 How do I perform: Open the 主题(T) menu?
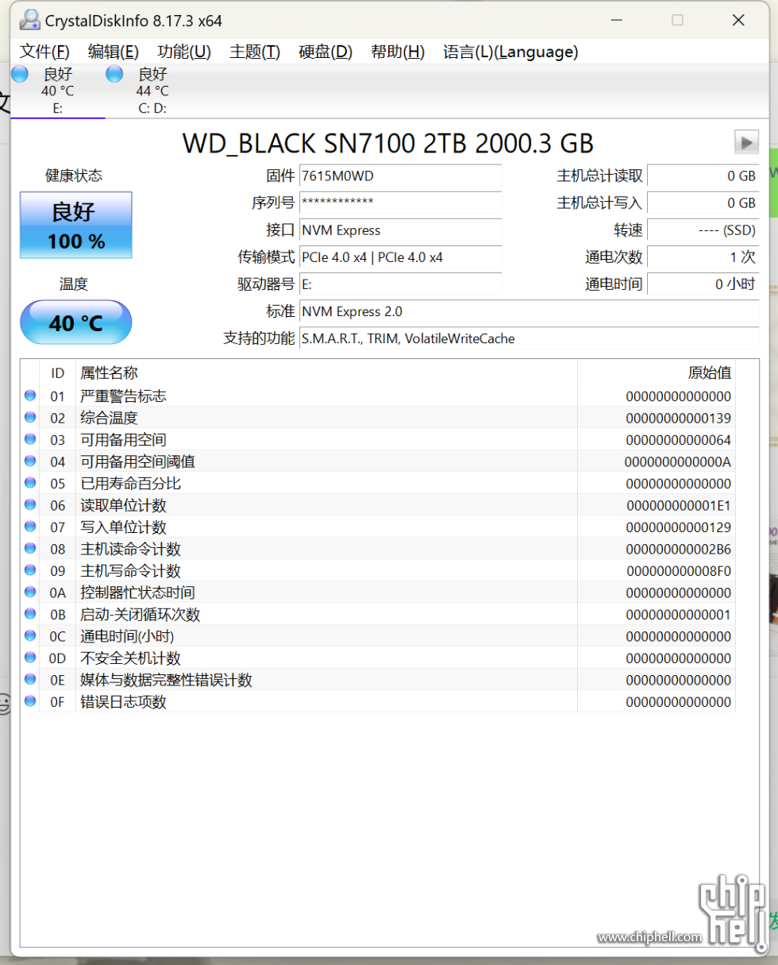pos(255,52)
